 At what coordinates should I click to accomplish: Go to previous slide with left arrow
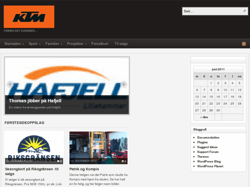click(10, 84)
